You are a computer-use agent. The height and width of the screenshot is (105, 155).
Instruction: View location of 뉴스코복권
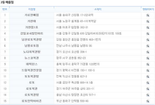coord(148,58)
